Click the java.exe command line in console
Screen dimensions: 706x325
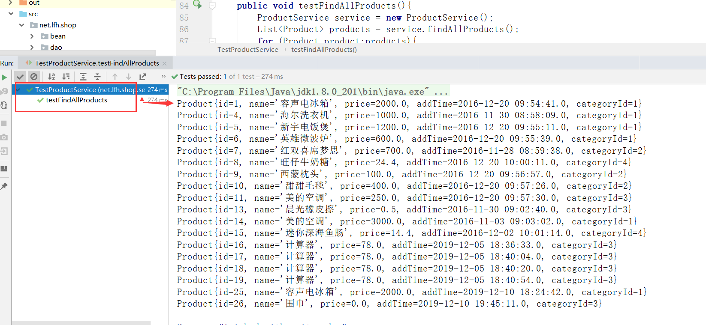coord(313,92)
